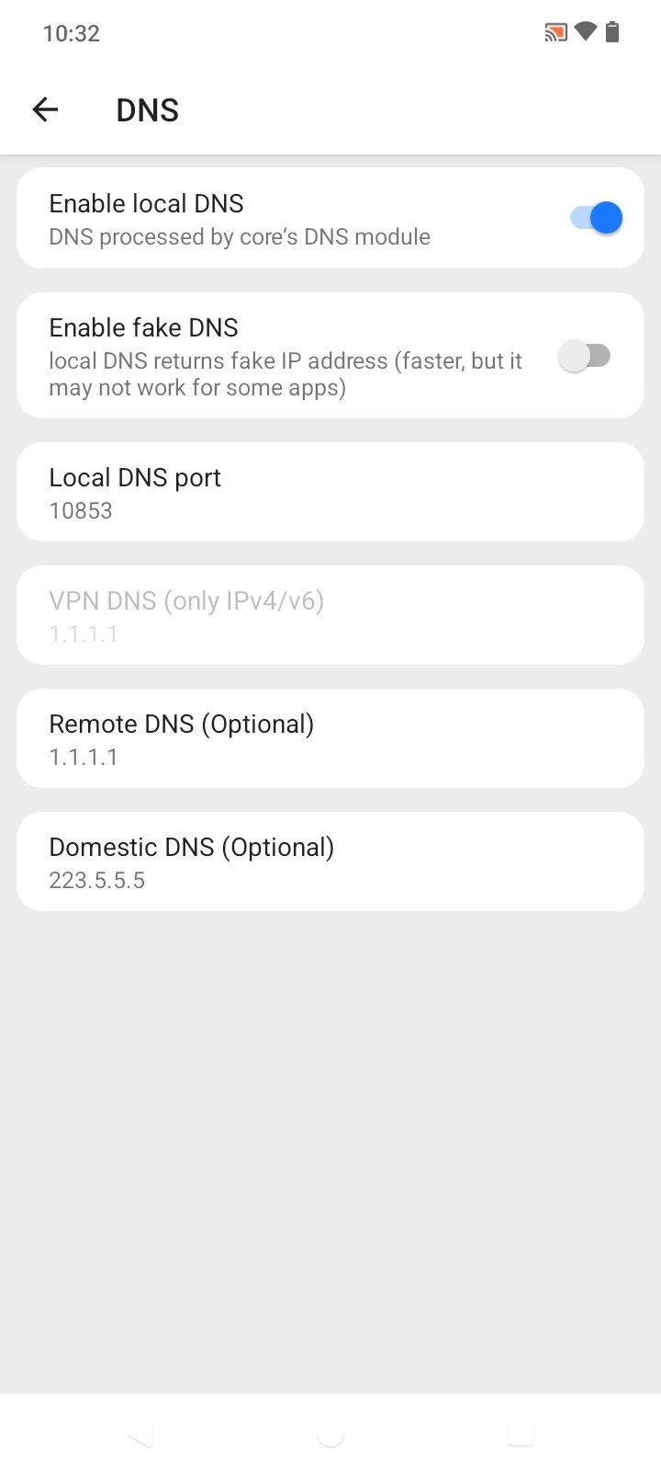This screenshot has width=661, height=1471.
Task: Turn on the Enable fake DNS switch
Action: (586, 356)
